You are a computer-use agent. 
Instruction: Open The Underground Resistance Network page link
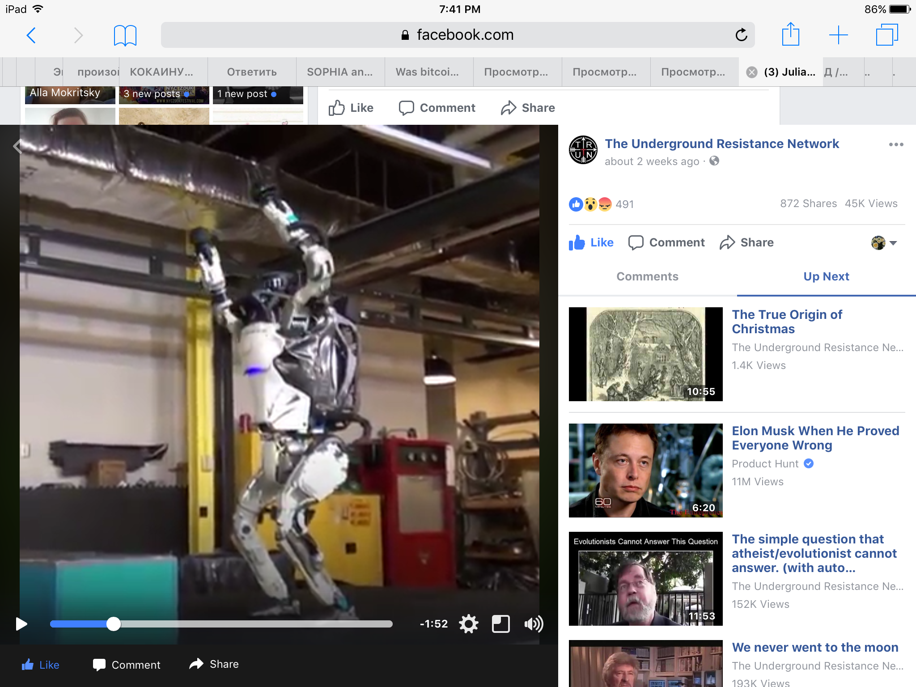pyautogui.click(x=721, y=144)
